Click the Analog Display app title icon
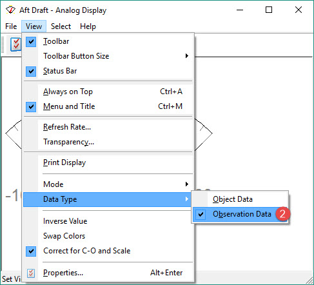The image size is (314, 285). coord(10,10)
